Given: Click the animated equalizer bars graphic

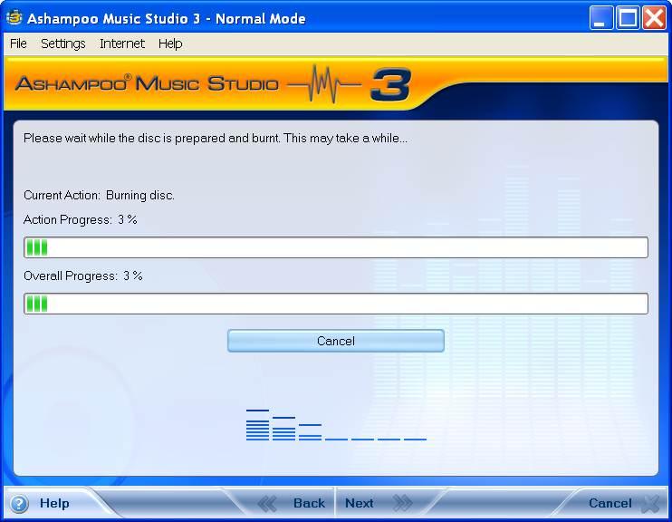Looking at the screenshot, I should [335, 425].
